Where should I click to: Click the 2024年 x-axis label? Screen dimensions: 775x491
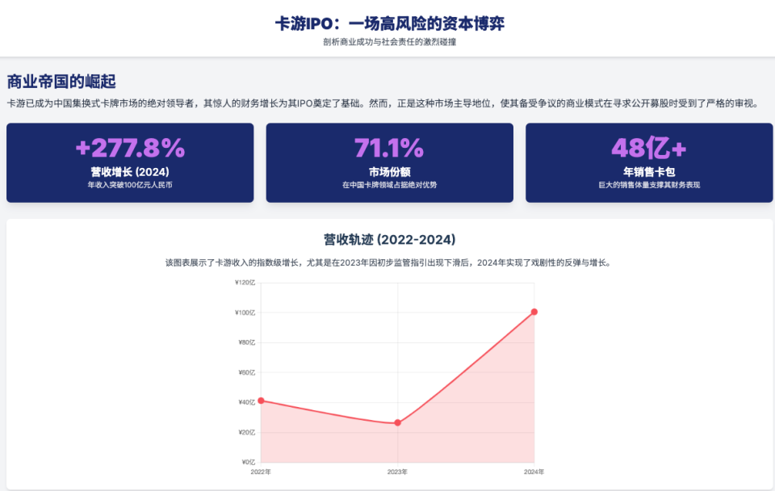[534, 472]
